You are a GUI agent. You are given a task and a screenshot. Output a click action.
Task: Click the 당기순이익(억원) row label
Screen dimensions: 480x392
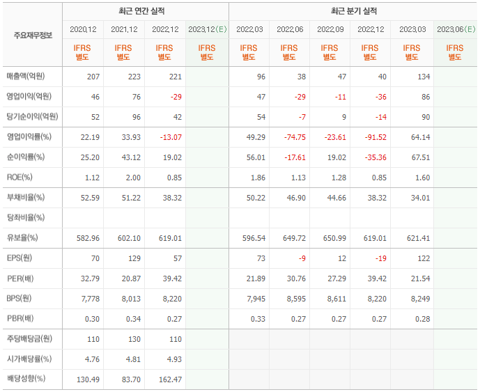coord(32,116)
